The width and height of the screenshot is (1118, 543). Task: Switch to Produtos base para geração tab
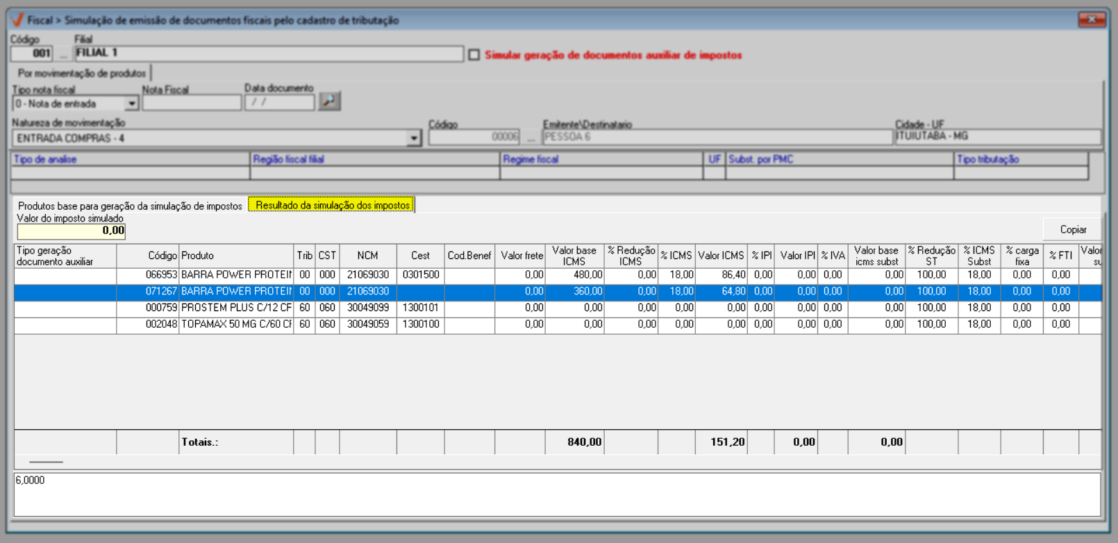(130, 206)
